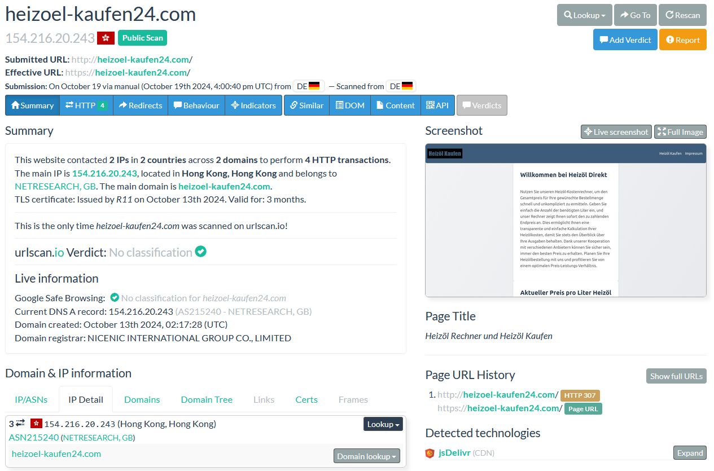Click the green verdict checkmark icon
This screenshot has width=714, height=471.
click(x=200, y=252)
